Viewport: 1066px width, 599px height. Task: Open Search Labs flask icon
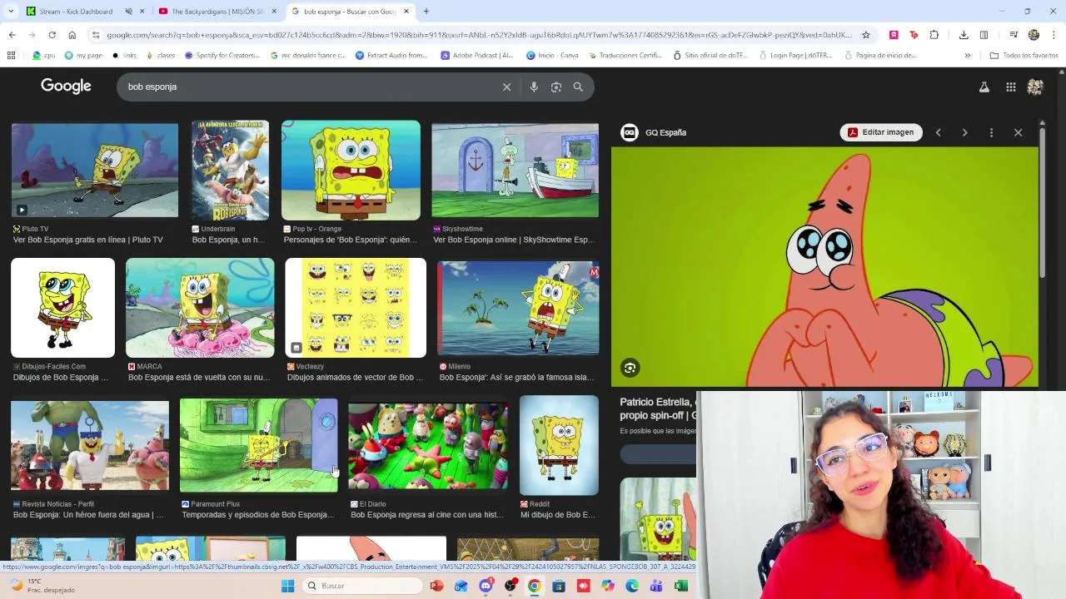[x=984, y=87]
